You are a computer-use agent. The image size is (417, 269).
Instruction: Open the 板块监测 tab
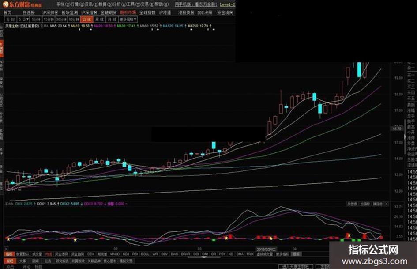70,12
